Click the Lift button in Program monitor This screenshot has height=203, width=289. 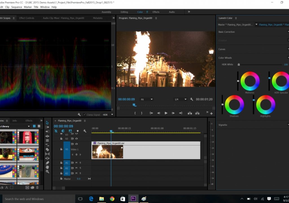pos(190,113)
